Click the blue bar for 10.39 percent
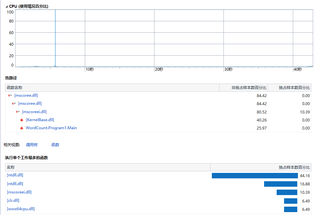 tap(287, 193)
